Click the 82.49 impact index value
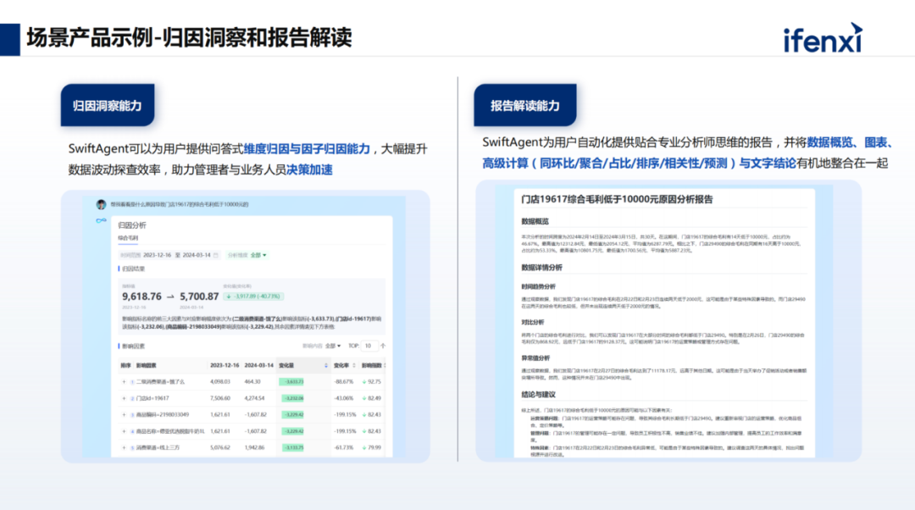Image resolution: width=915 pixels, height=510 pixels. point(374,398)
